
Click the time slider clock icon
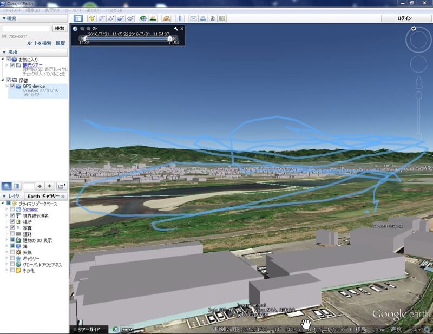[x=75, y=29]
